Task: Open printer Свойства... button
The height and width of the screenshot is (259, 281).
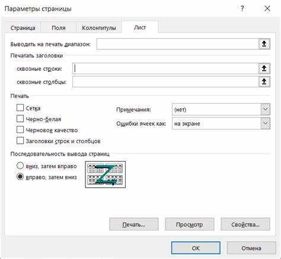Action: (x=245, y=225)
